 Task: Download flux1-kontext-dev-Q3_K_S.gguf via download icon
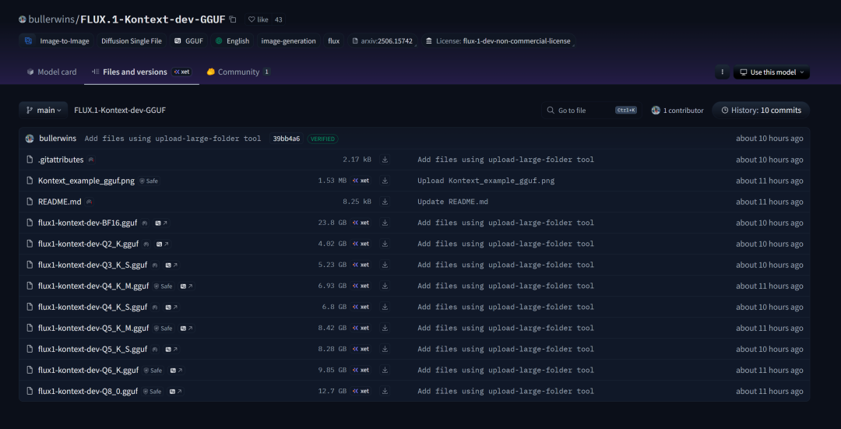[x=385, y=265]
